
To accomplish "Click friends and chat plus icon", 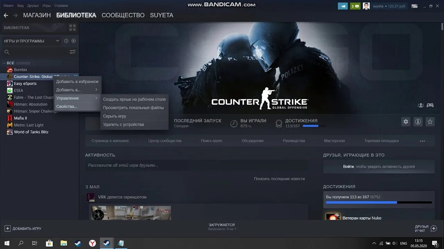I will (x=434, y=228).
